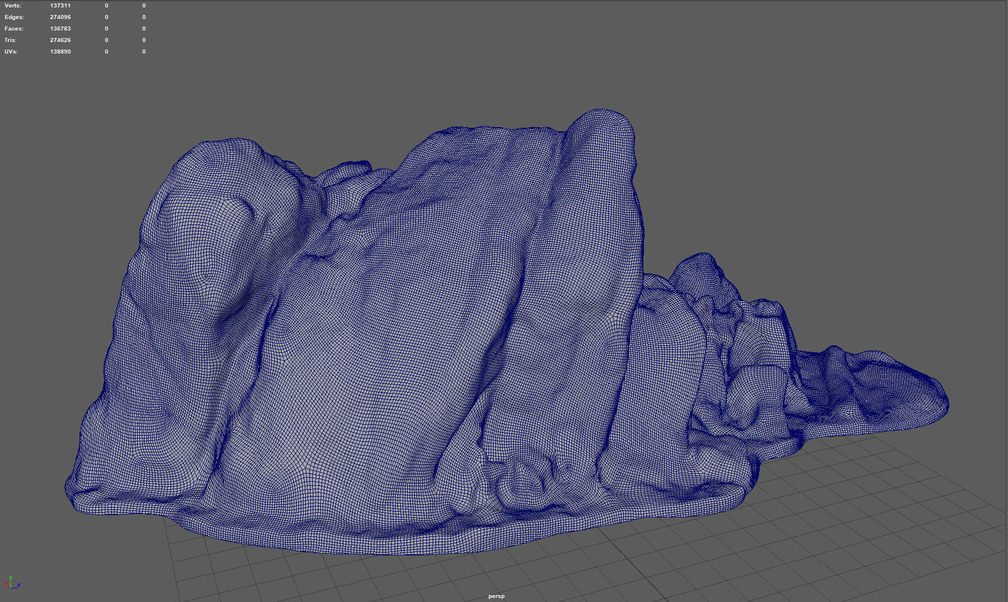Image resolution: width=1008 pixels, height=602 pixels.
Task: Click the Edges label in the poly count
Action: (x=14, y=17)
